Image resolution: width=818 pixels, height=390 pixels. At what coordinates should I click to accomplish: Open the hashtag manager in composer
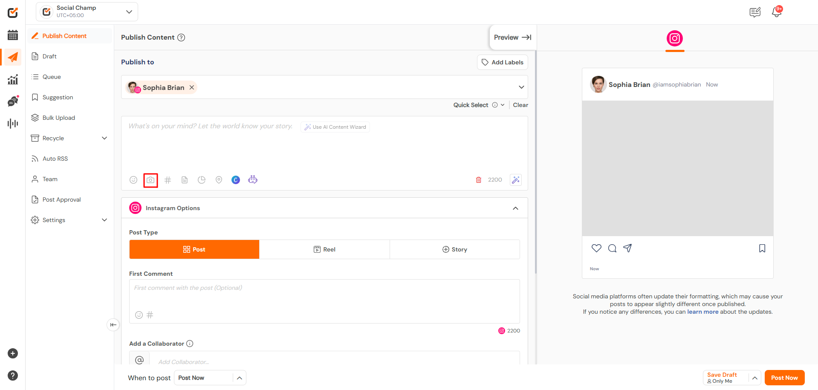pyautogui.click(x=168, y=180)
